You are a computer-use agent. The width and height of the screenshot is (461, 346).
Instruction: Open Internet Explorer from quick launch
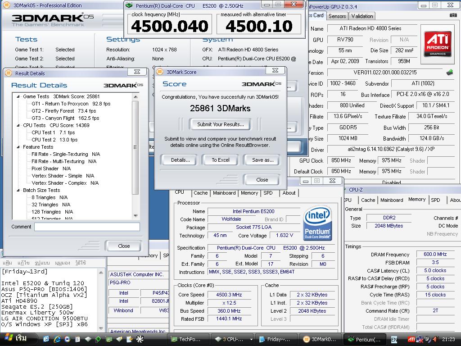[x=57, y=339]
